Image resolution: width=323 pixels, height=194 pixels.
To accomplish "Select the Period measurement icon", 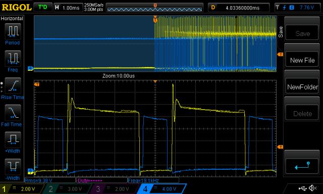I will (13, 31).
